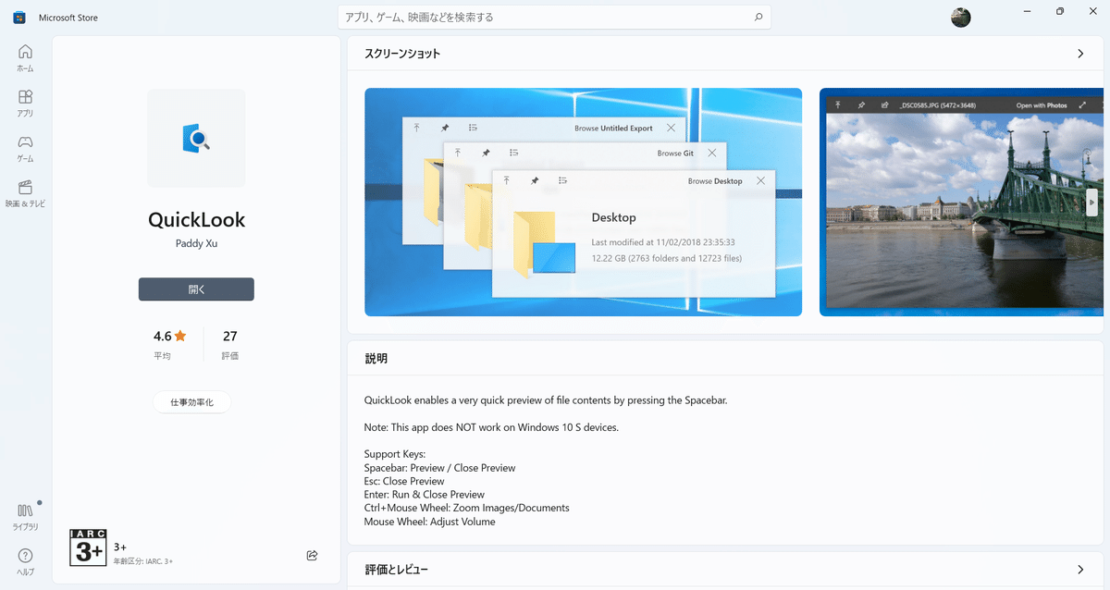This screenshot has width=1110, height=590.
Task: Expand the スクリーンショット section chevron
Action: (1079, 53)
